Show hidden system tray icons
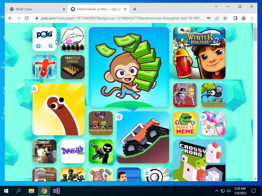The image size is (262, 196). [216, 191]
